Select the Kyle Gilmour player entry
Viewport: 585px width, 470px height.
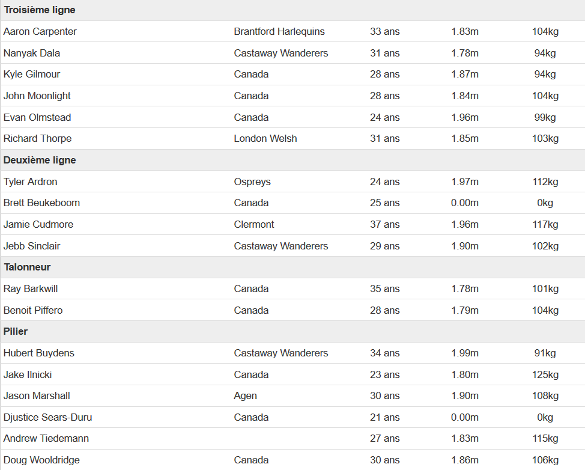[32, 75]
